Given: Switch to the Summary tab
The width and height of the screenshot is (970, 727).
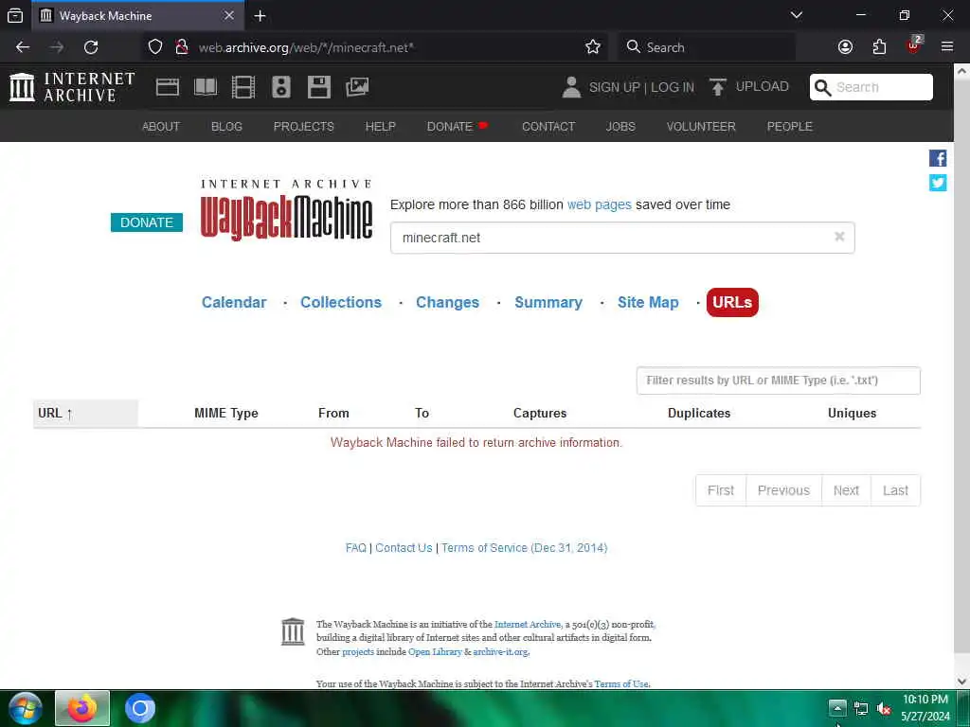Looking at the screenshot, I should coord(548,302).
